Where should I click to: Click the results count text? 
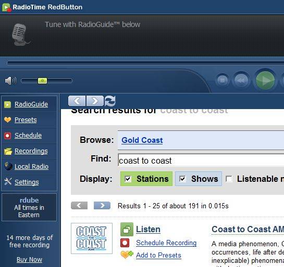pos(173,206)
